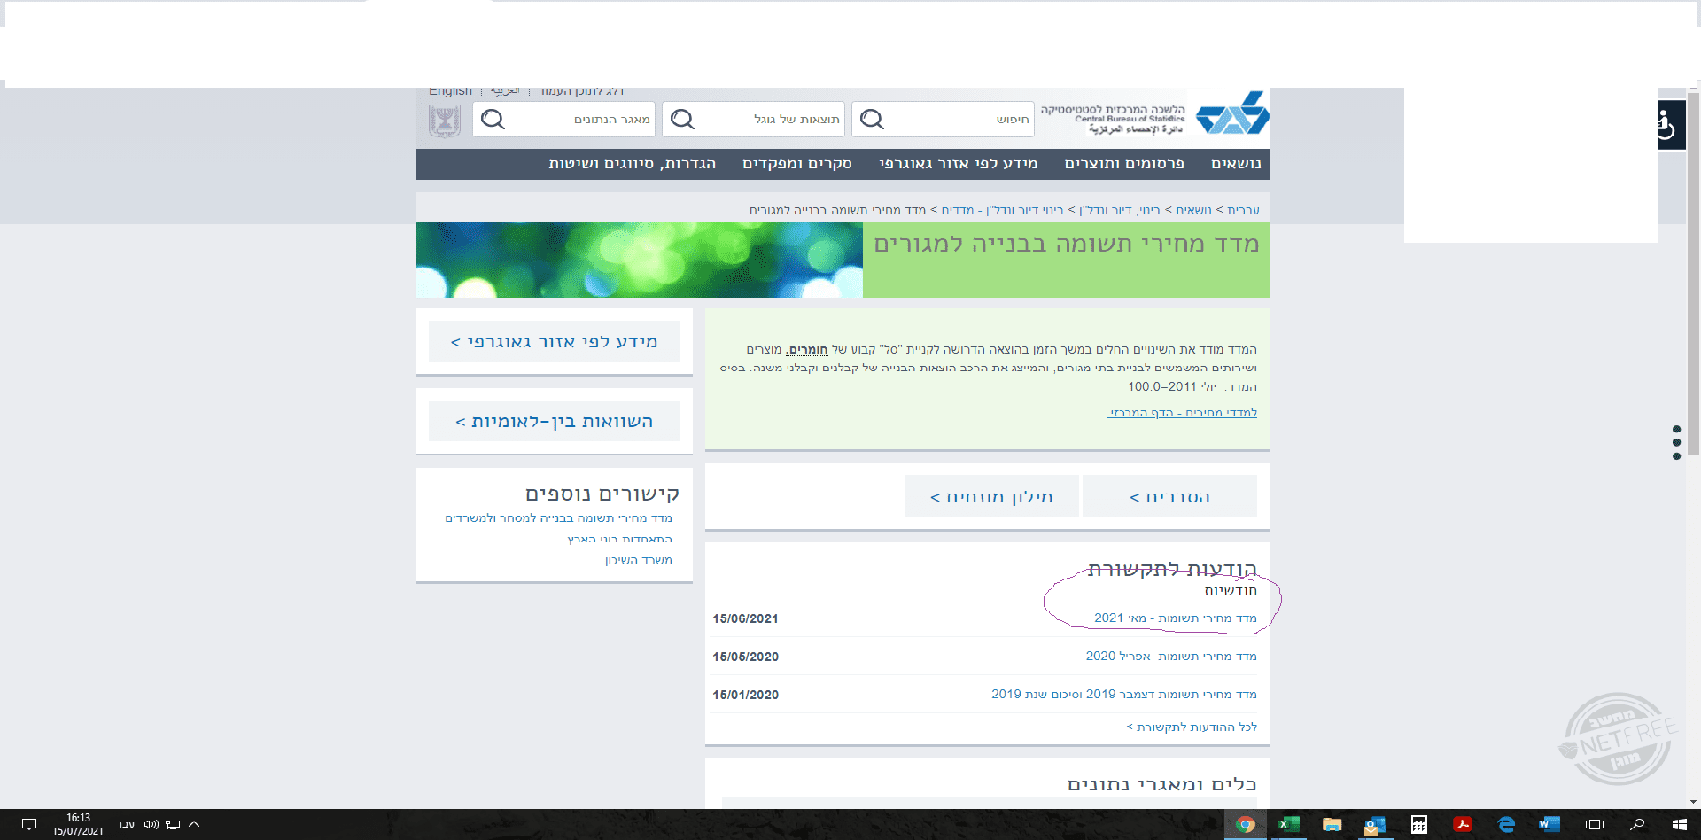This screenshot has width=1701, height=840.
Task: Open the הסברים explanations button
Action: tap(1169, 496)
